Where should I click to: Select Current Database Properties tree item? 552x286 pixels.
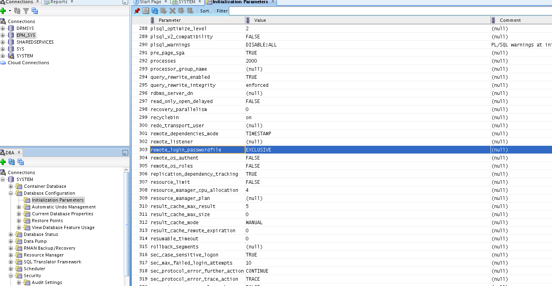(x=62, y=214)
